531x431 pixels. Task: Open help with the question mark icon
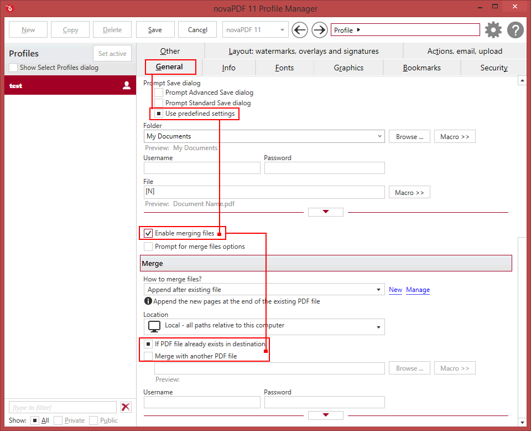pos(516,30)
